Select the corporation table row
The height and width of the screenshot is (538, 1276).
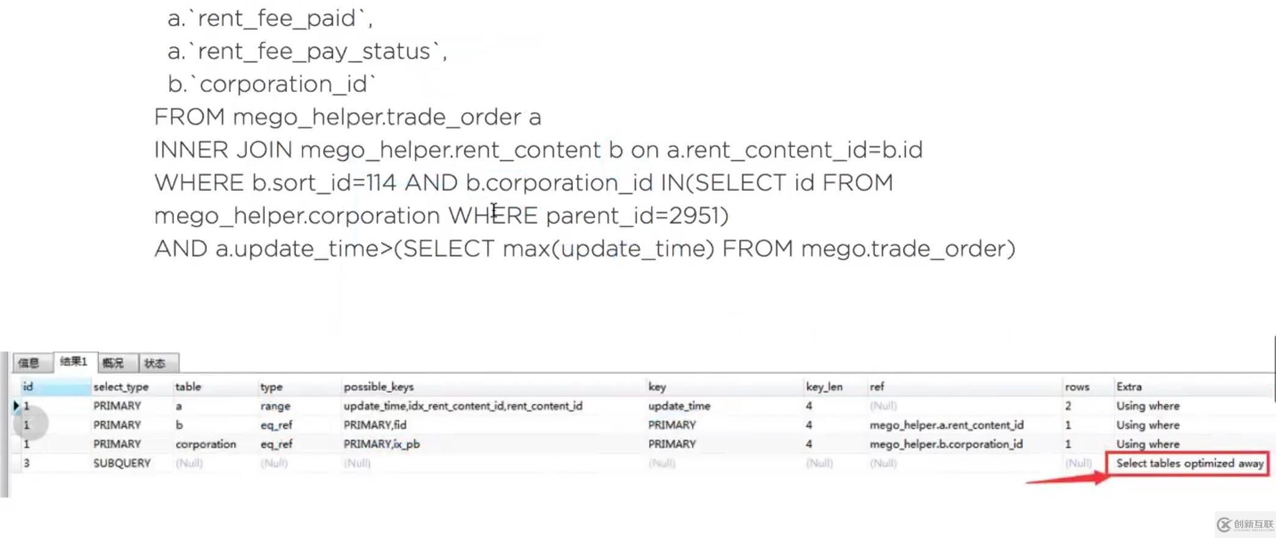[x=205, y=444]
